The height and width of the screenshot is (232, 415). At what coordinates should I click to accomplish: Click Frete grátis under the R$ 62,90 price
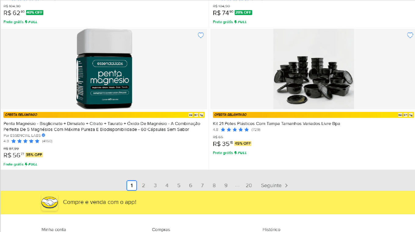tap(13, 22)
